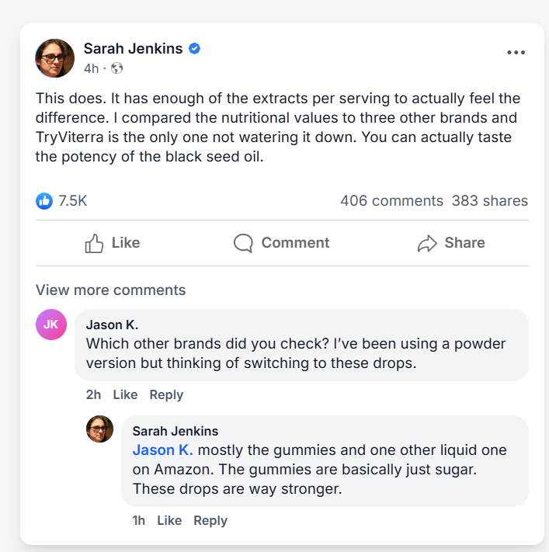
Task: Reply to Sarah Jenkins' reply
Action: (210, 520)
